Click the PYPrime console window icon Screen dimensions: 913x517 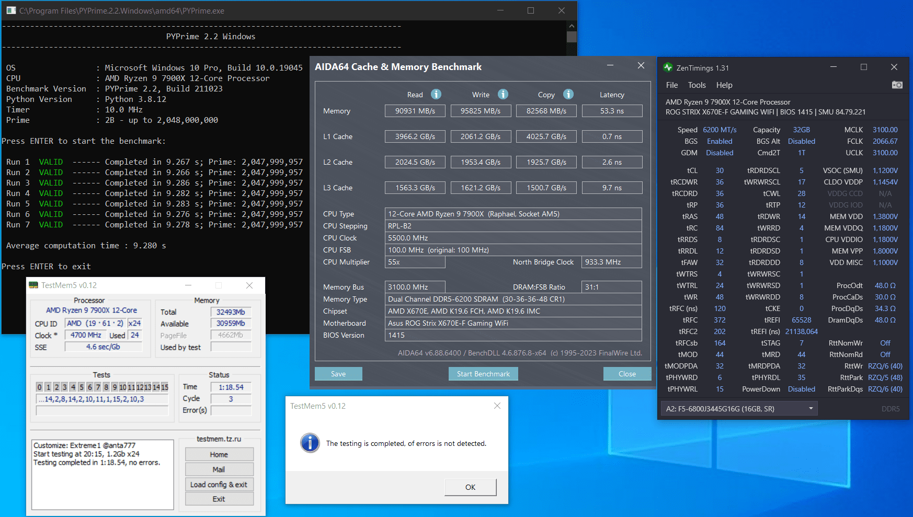tap(11, 10)
